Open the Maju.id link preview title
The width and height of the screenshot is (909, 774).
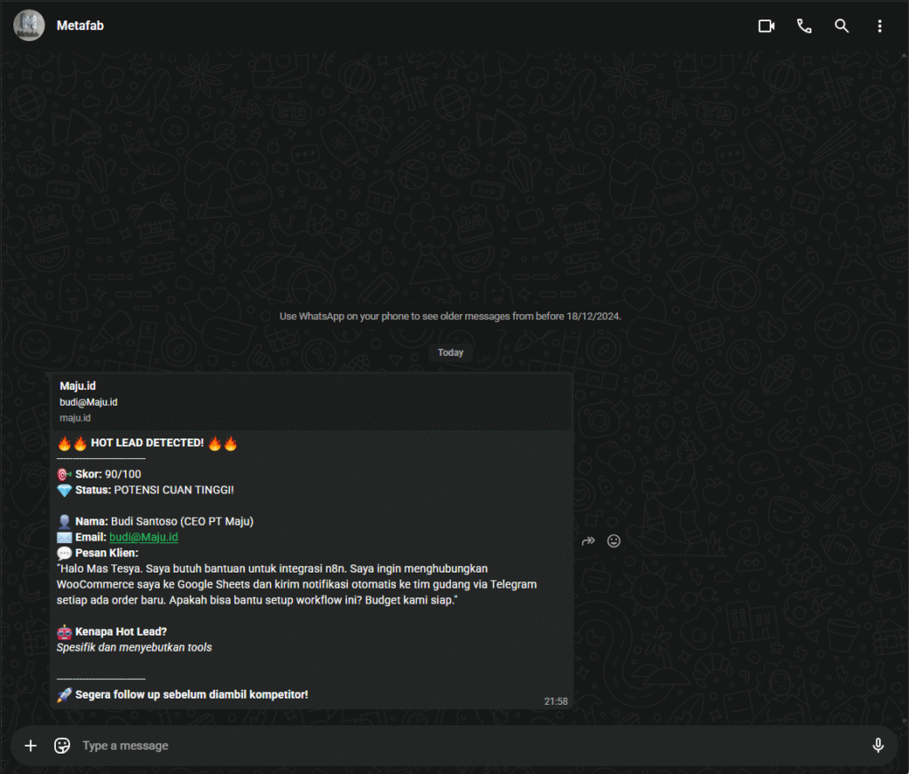click(x=78, y=385)
